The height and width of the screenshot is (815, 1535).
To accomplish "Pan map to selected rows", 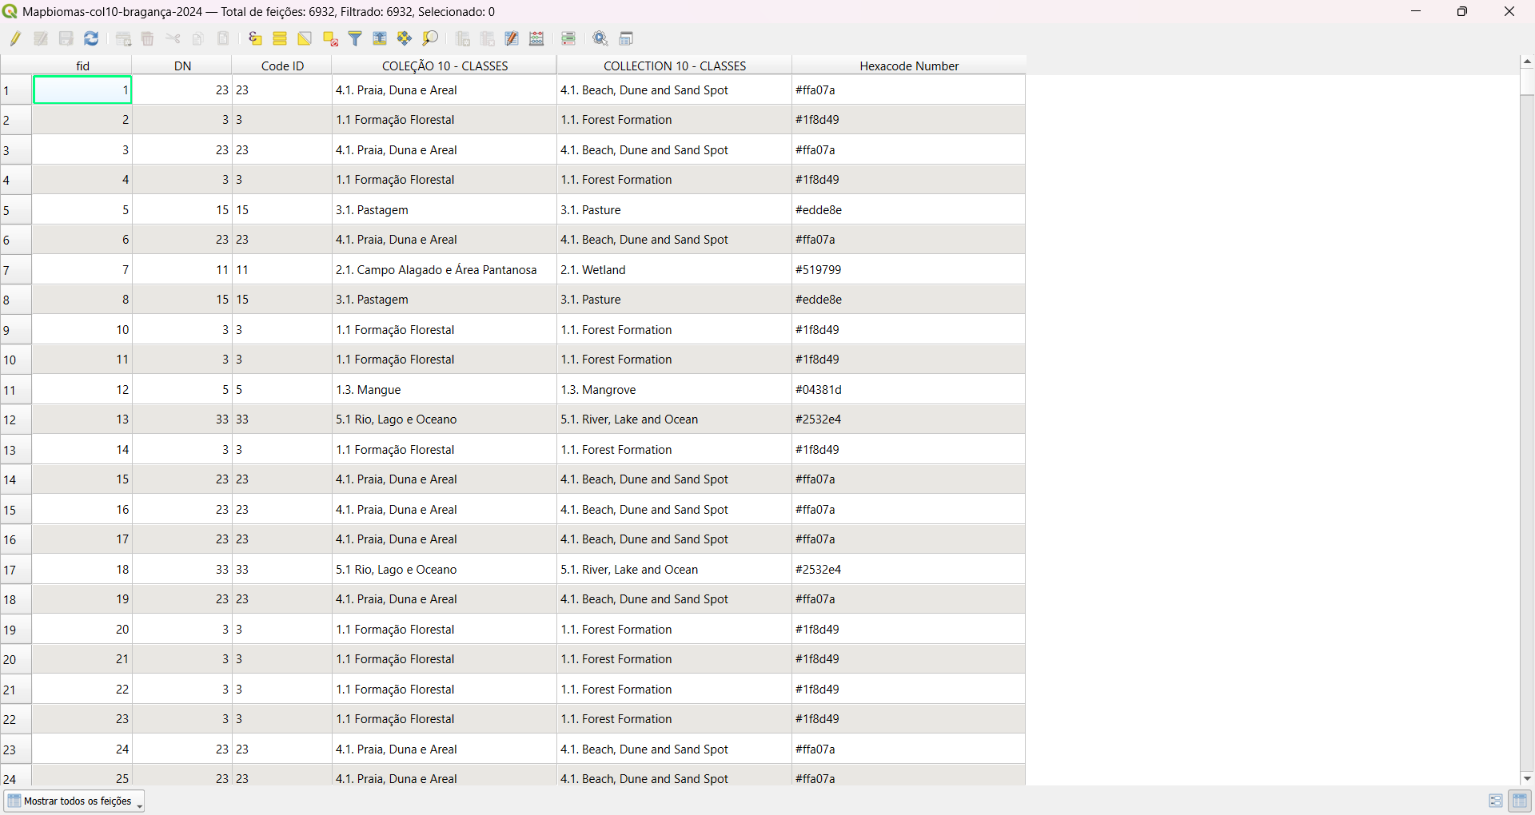I will [x=405, y=38].
